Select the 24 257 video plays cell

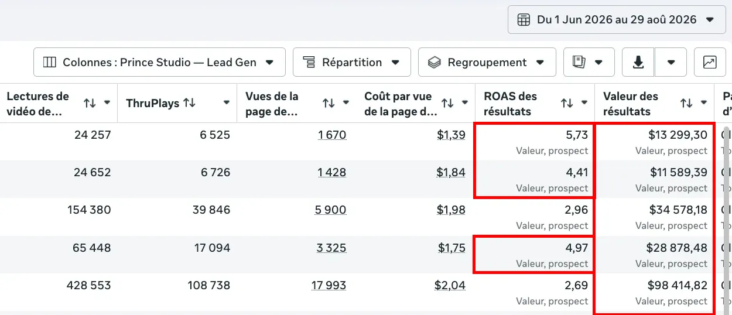[x=93, y=135]
